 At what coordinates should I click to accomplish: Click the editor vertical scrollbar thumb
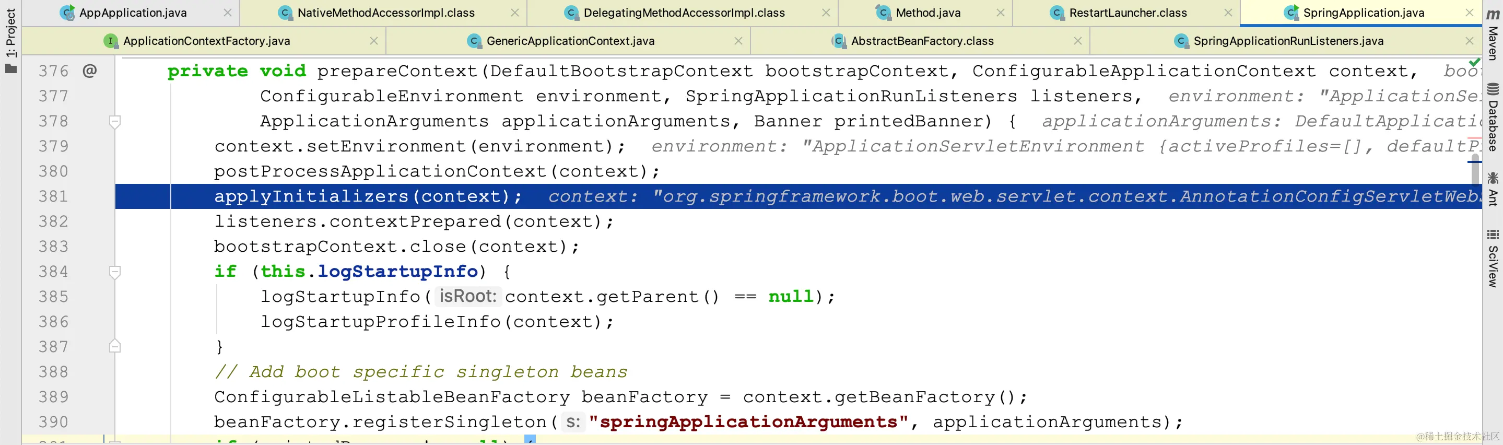(1475, 170)
